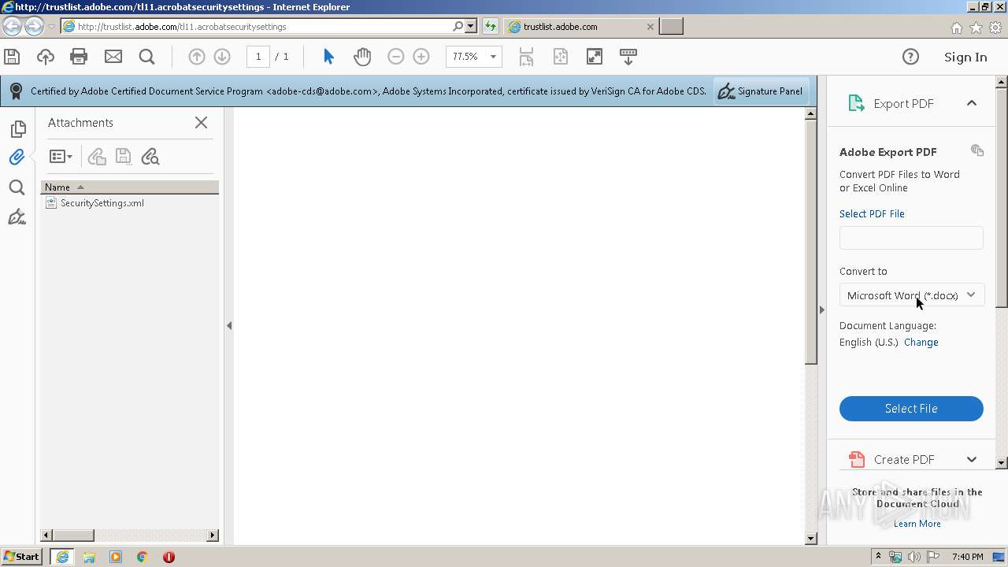
Task: Click the document vertical scrollbar thumb
Action: (811, 242)
